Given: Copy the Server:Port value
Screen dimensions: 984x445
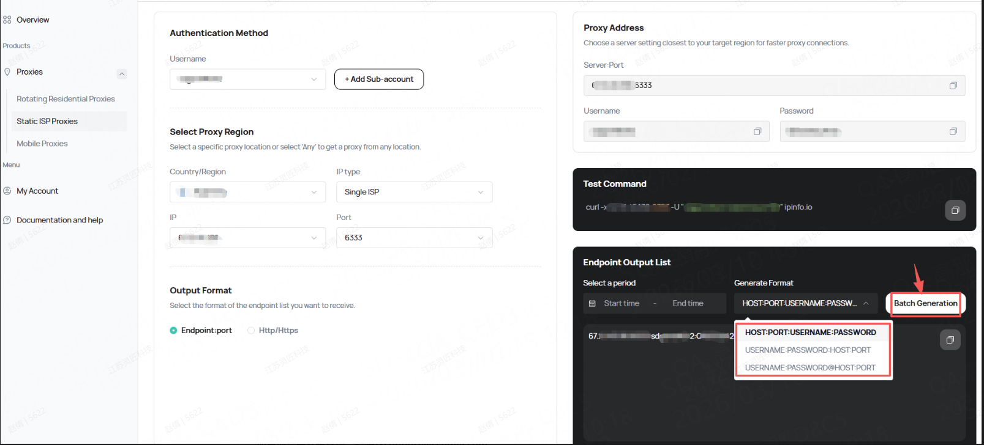Looking at the screenshot, I should click(953, 86).
